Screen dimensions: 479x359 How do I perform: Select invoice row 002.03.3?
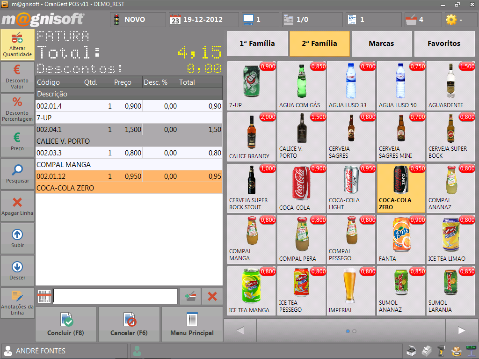point(129,153)
